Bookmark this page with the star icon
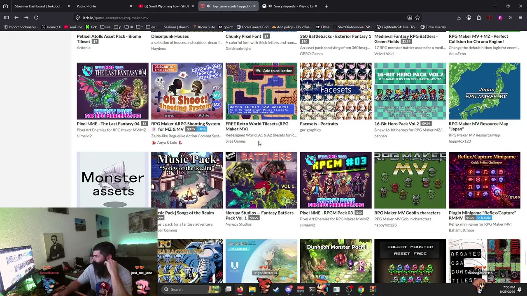 point(417,18)
